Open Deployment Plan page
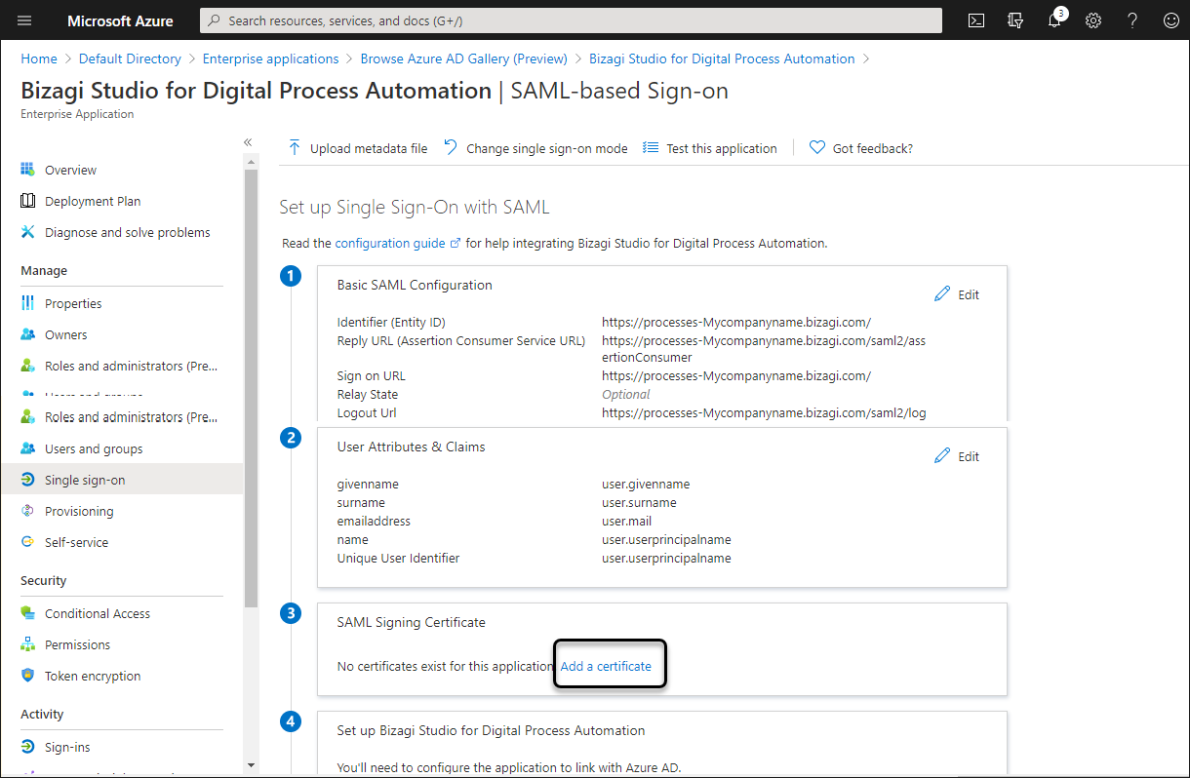 tap(93, 201)
